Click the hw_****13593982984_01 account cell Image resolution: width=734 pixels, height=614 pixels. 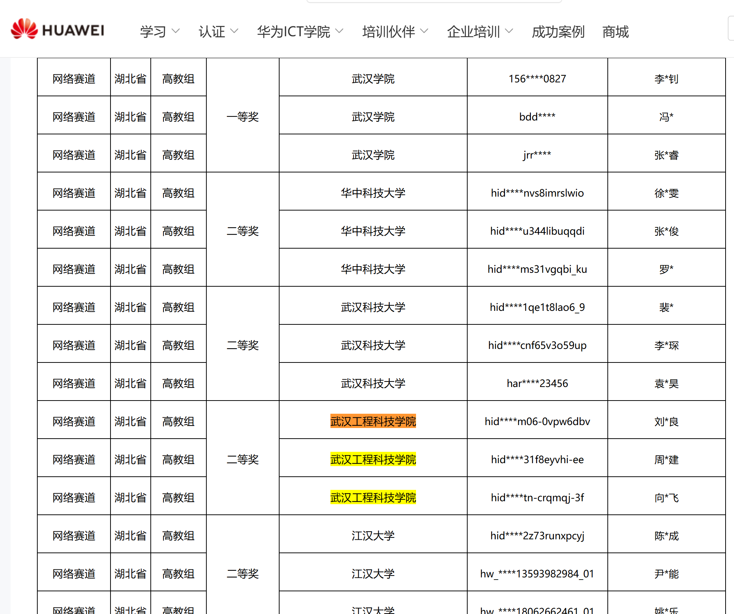tap(537, 573)
